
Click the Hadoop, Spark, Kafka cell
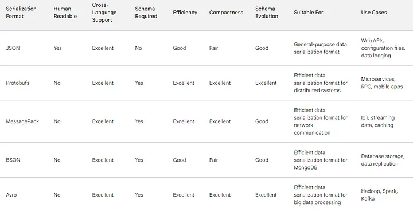pyautogui.click(x=379, y=195)
